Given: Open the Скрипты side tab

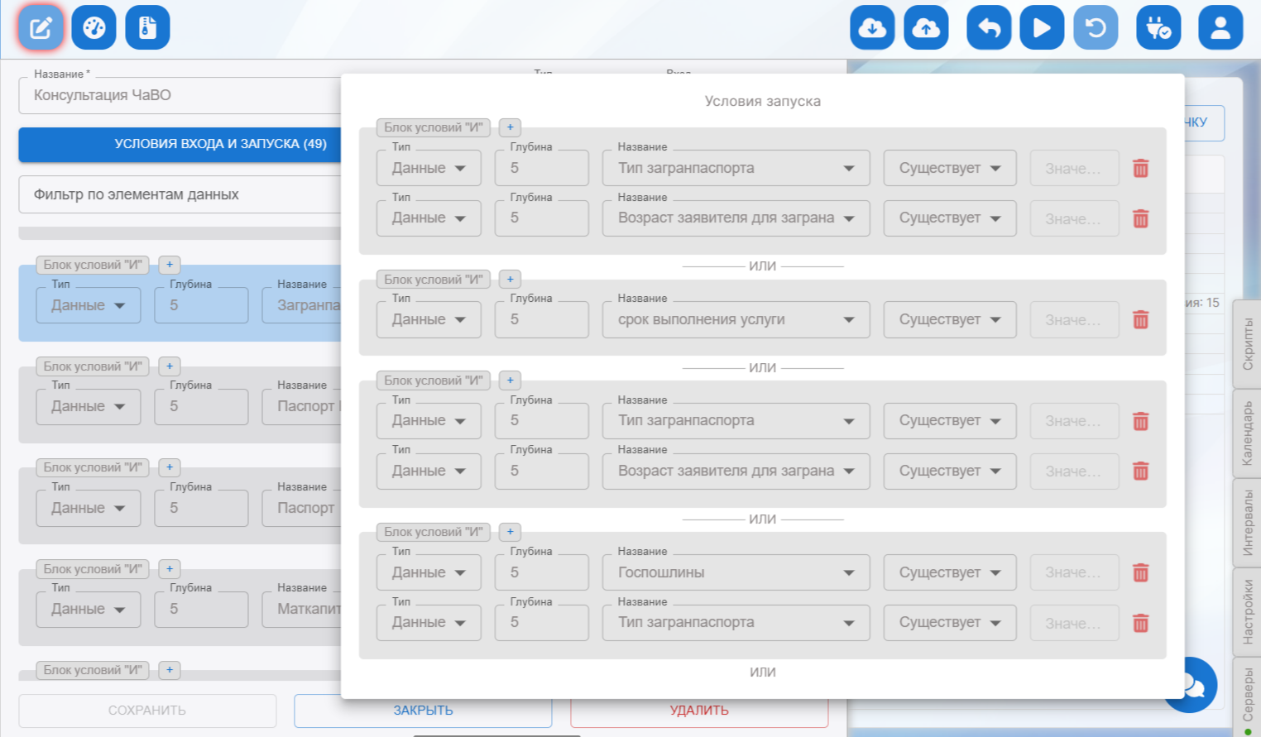Looking at the screenshot, I should click(x=1248, y=344).
